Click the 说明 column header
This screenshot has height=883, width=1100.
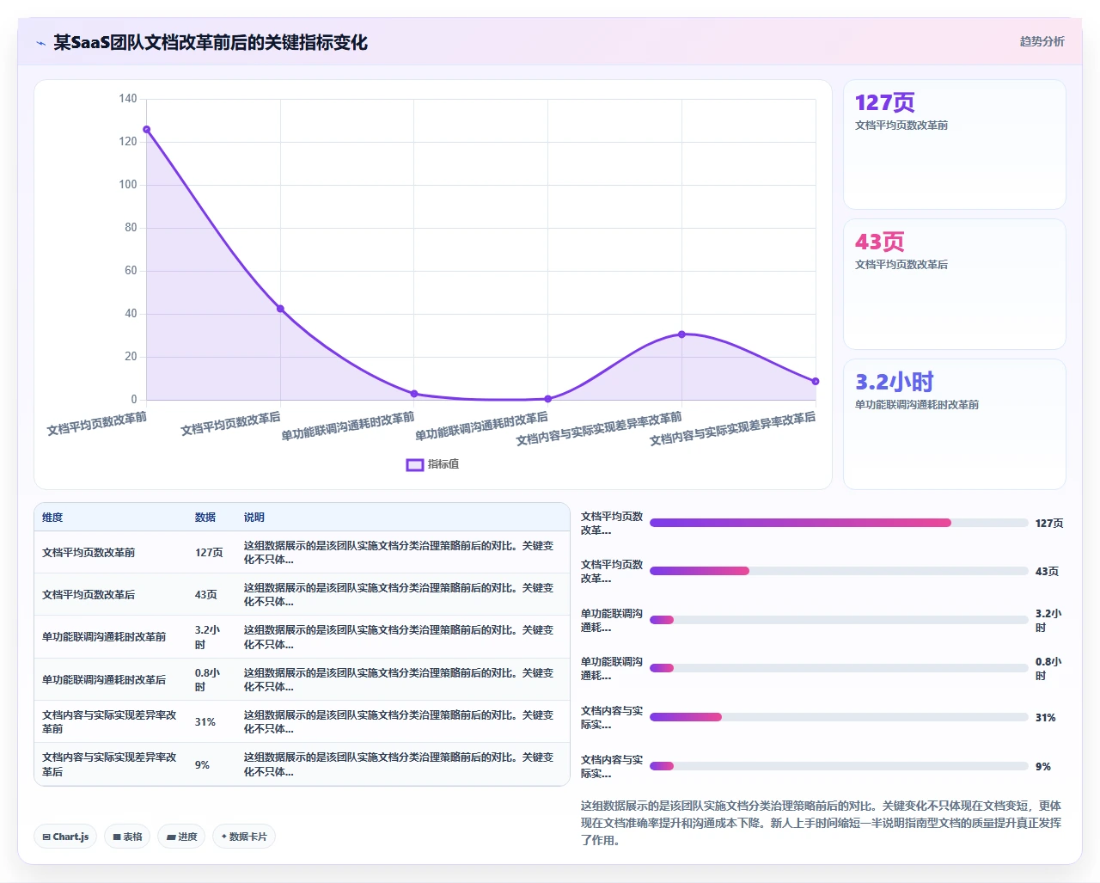tap(254, 518)
